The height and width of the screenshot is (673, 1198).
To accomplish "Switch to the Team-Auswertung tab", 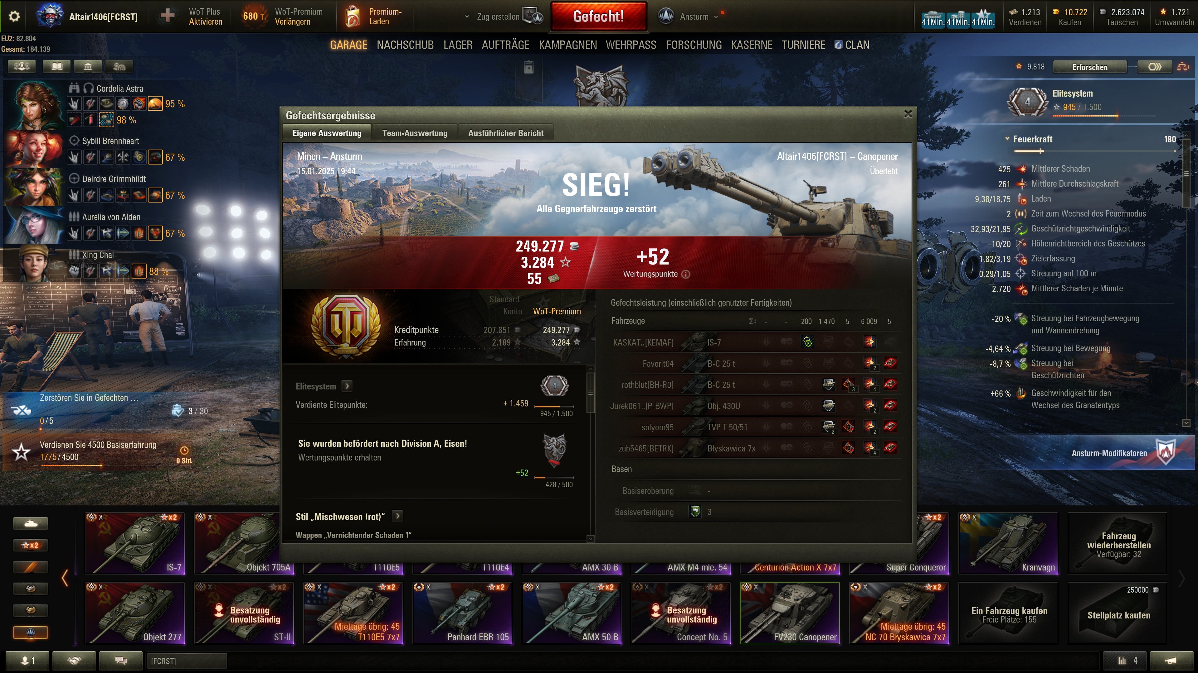I will click(414, 133).
